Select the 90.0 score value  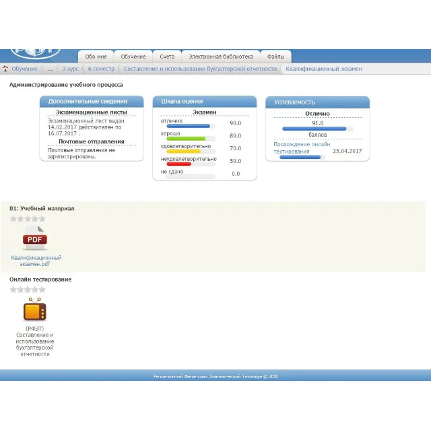click(236, 123)
